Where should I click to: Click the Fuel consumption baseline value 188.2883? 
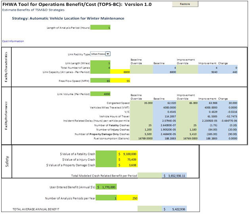[164, 138]
